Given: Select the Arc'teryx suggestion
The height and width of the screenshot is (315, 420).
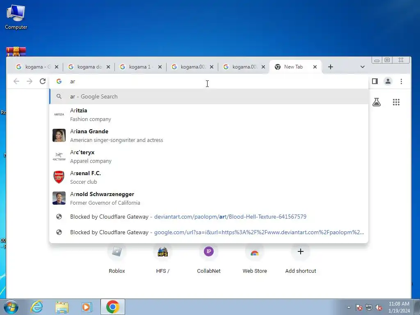Looking at the screenshot, I should coord(209,156).
